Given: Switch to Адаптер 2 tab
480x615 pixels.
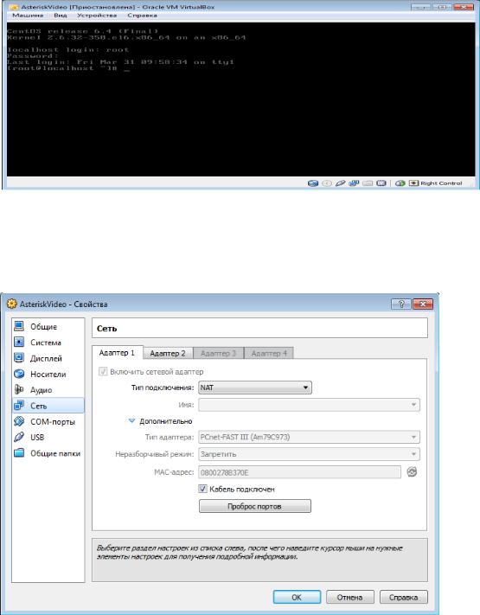Looking at the screenshot, I should tap(168, 354).
